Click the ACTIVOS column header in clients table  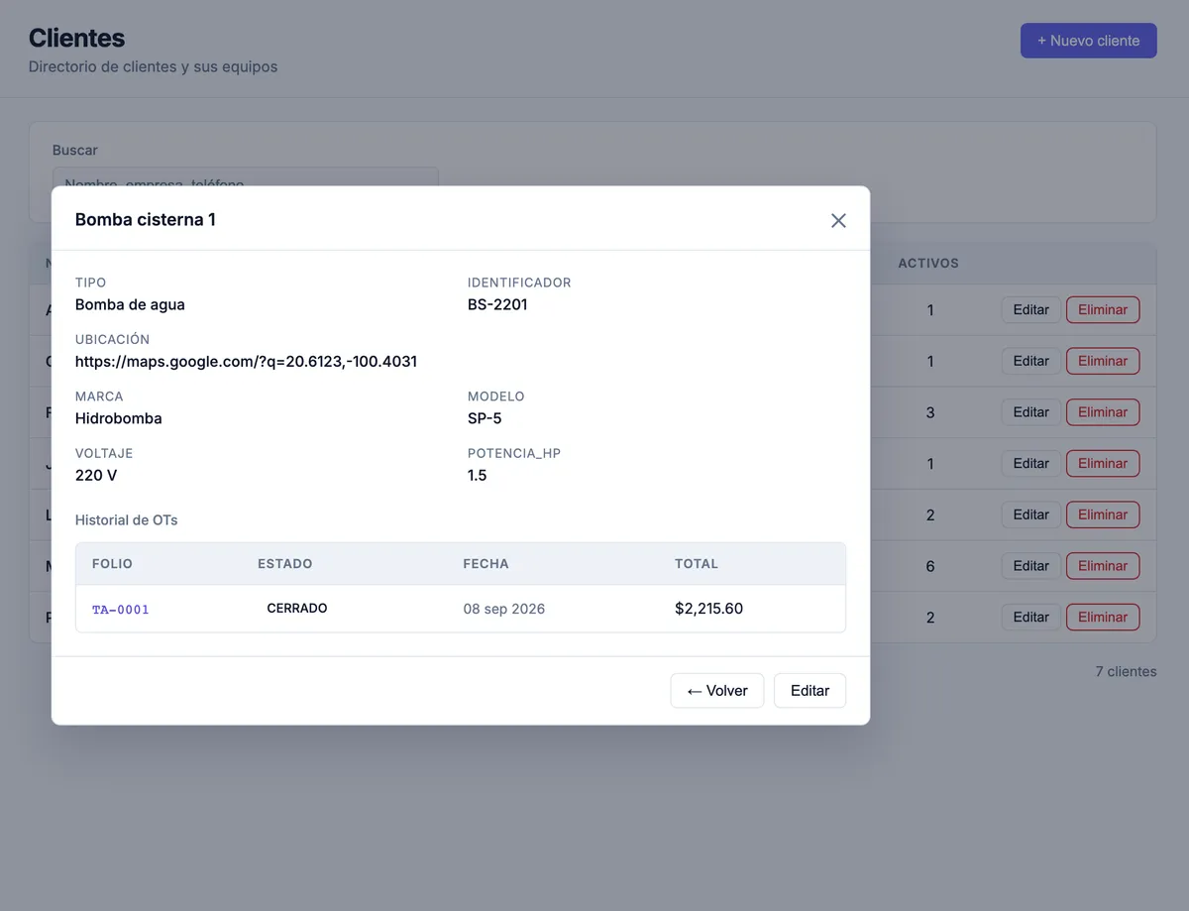pos(928,264)
